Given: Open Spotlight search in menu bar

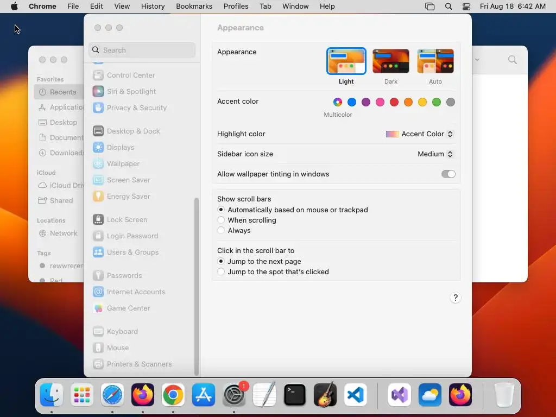Looking at the screenshot, I should 448,7.
